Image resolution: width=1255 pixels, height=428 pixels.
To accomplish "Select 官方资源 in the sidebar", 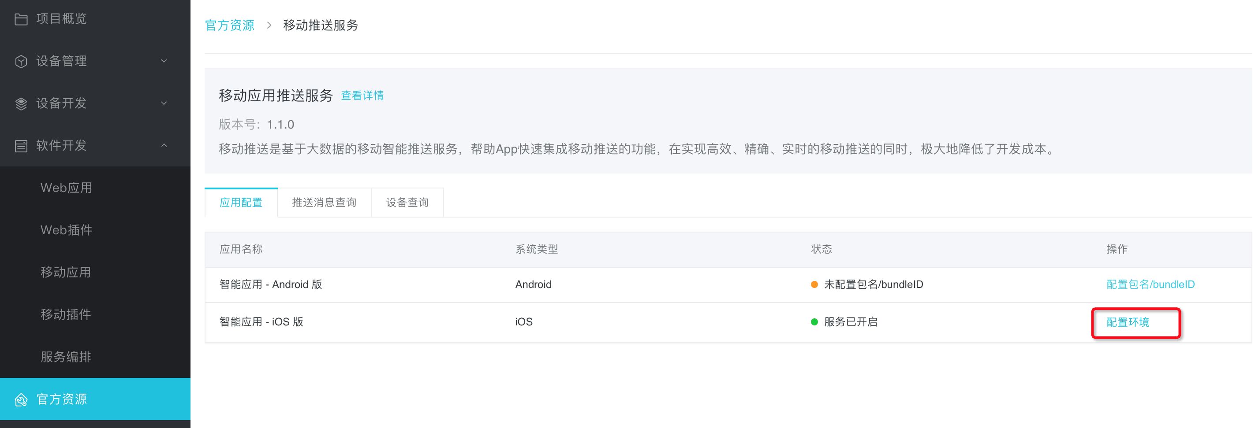I will pos(95,399).
